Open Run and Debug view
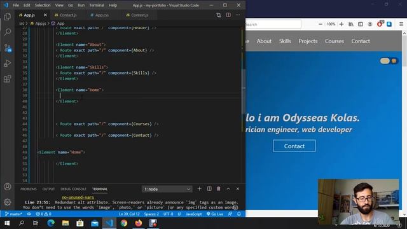 click(7, 63)
